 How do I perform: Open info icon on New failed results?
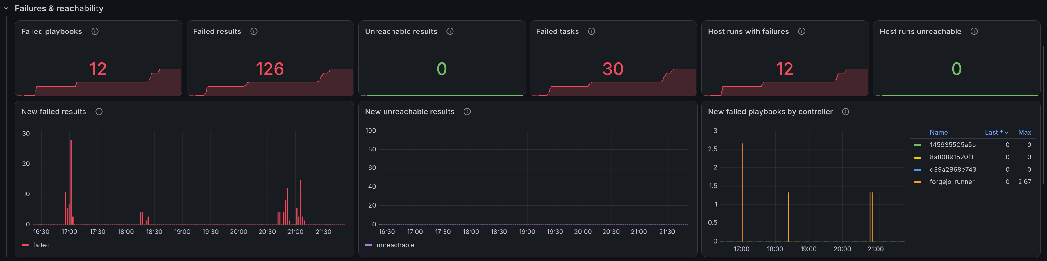click(x=99, y=111)
